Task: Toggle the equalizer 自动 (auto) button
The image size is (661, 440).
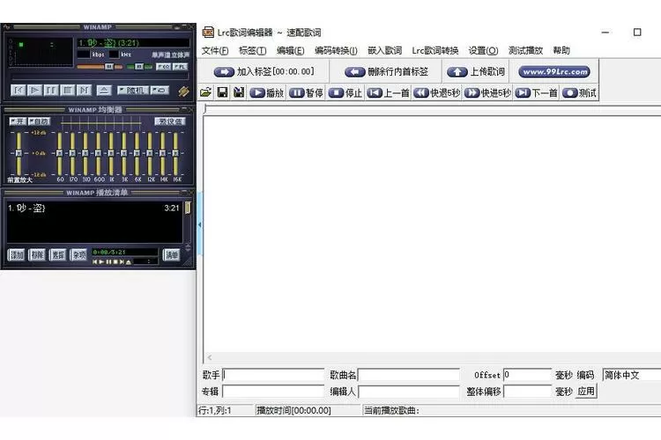Action: (x=39, y=121)
